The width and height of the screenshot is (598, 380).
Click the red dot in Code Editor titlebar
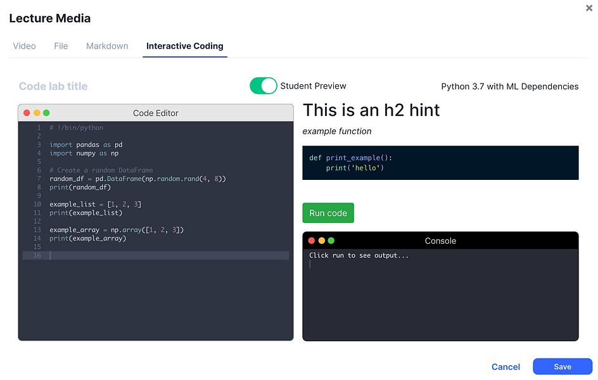27,113
